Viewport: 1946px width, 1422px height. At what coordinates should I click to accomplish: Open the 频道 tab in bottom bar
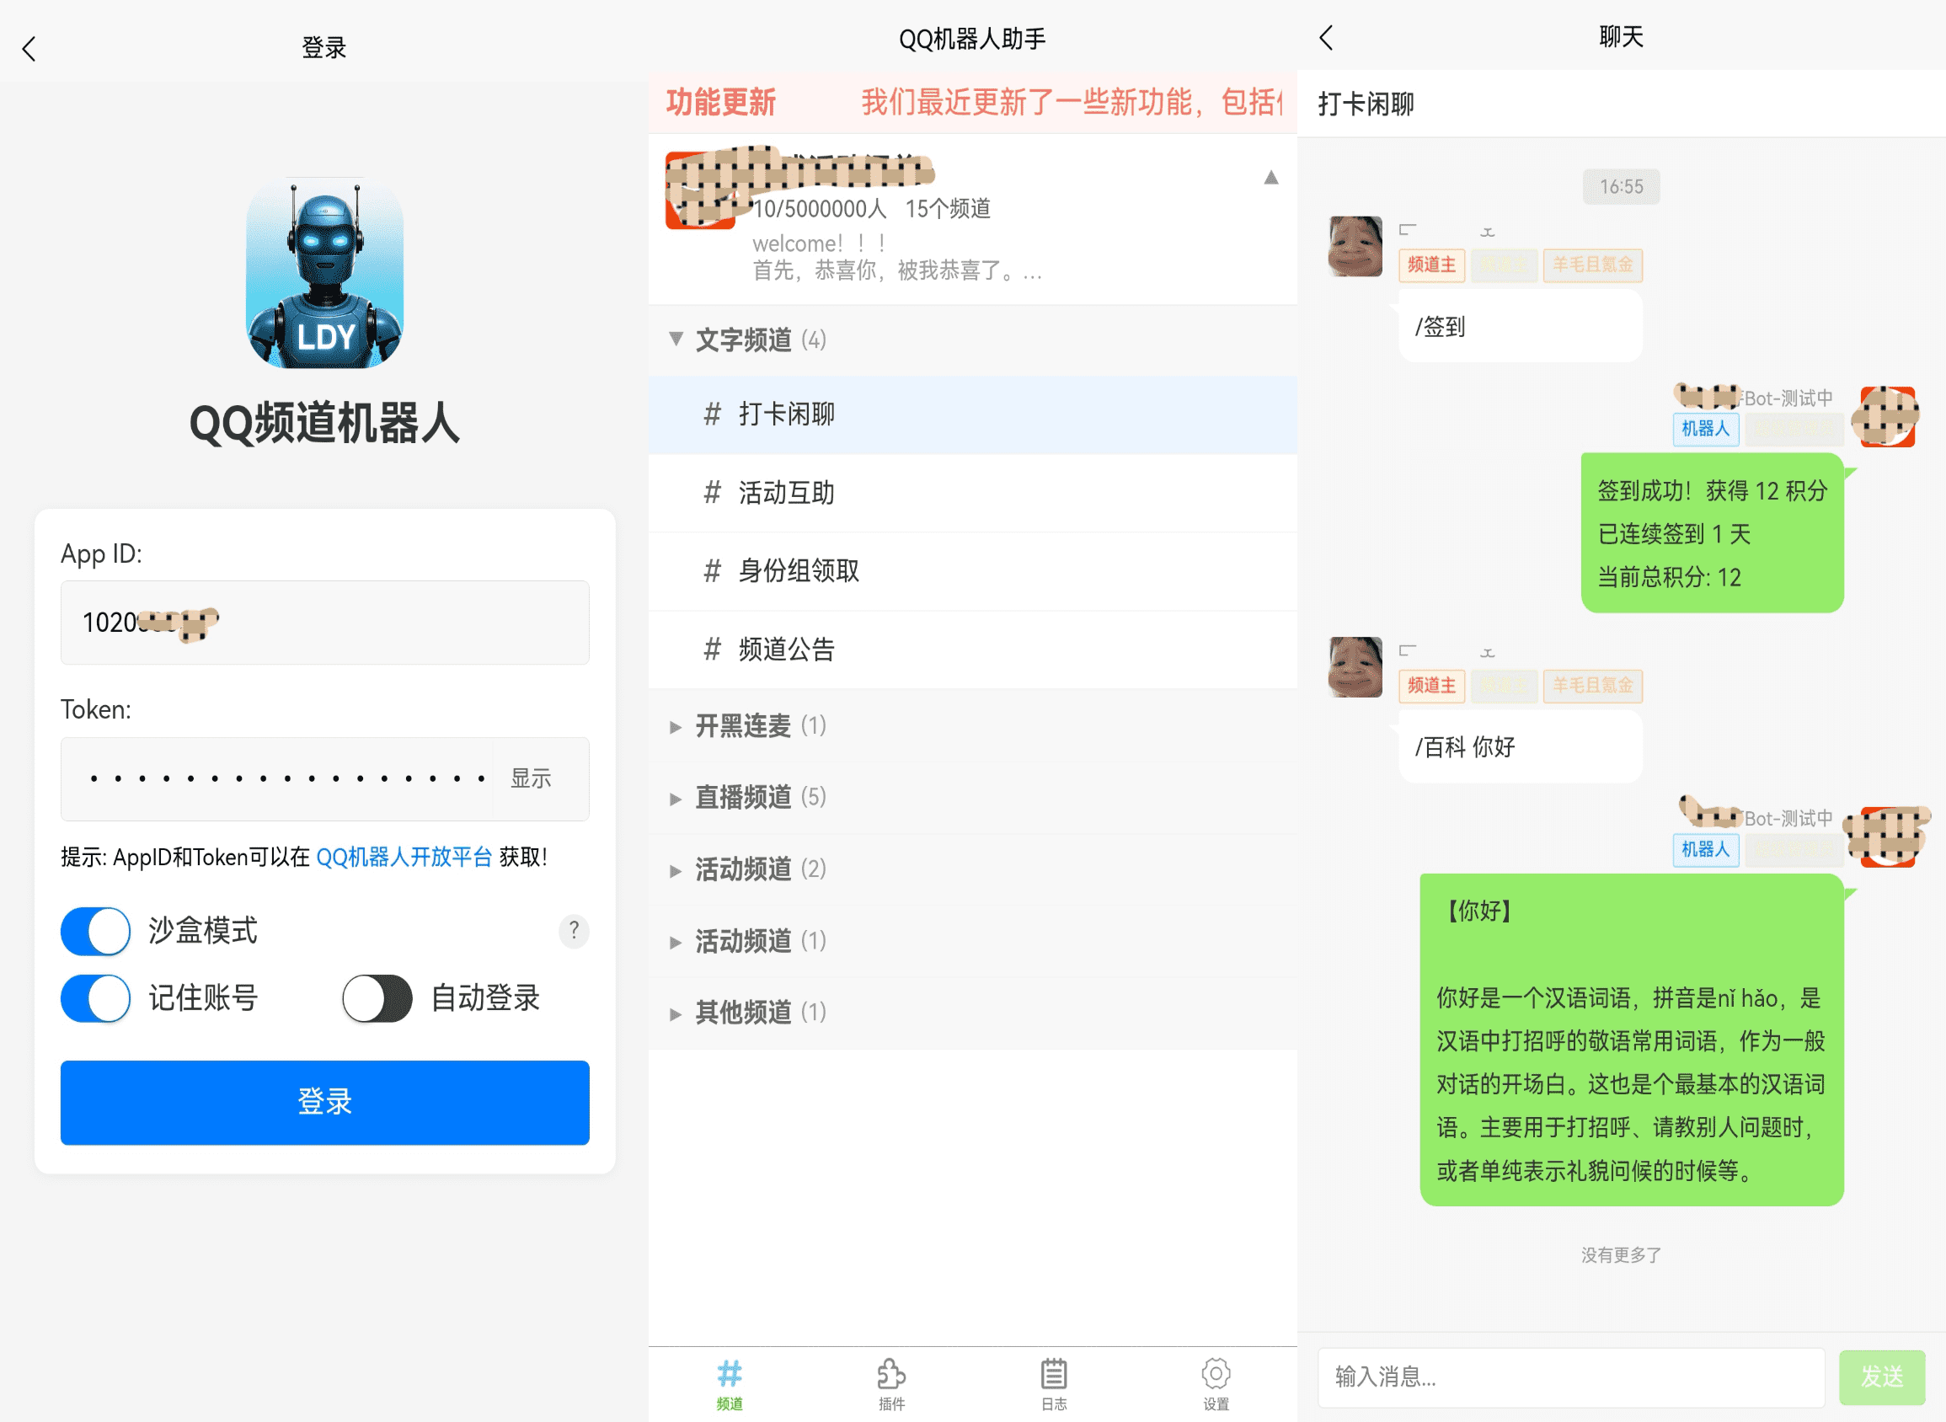coord(730,1384)
